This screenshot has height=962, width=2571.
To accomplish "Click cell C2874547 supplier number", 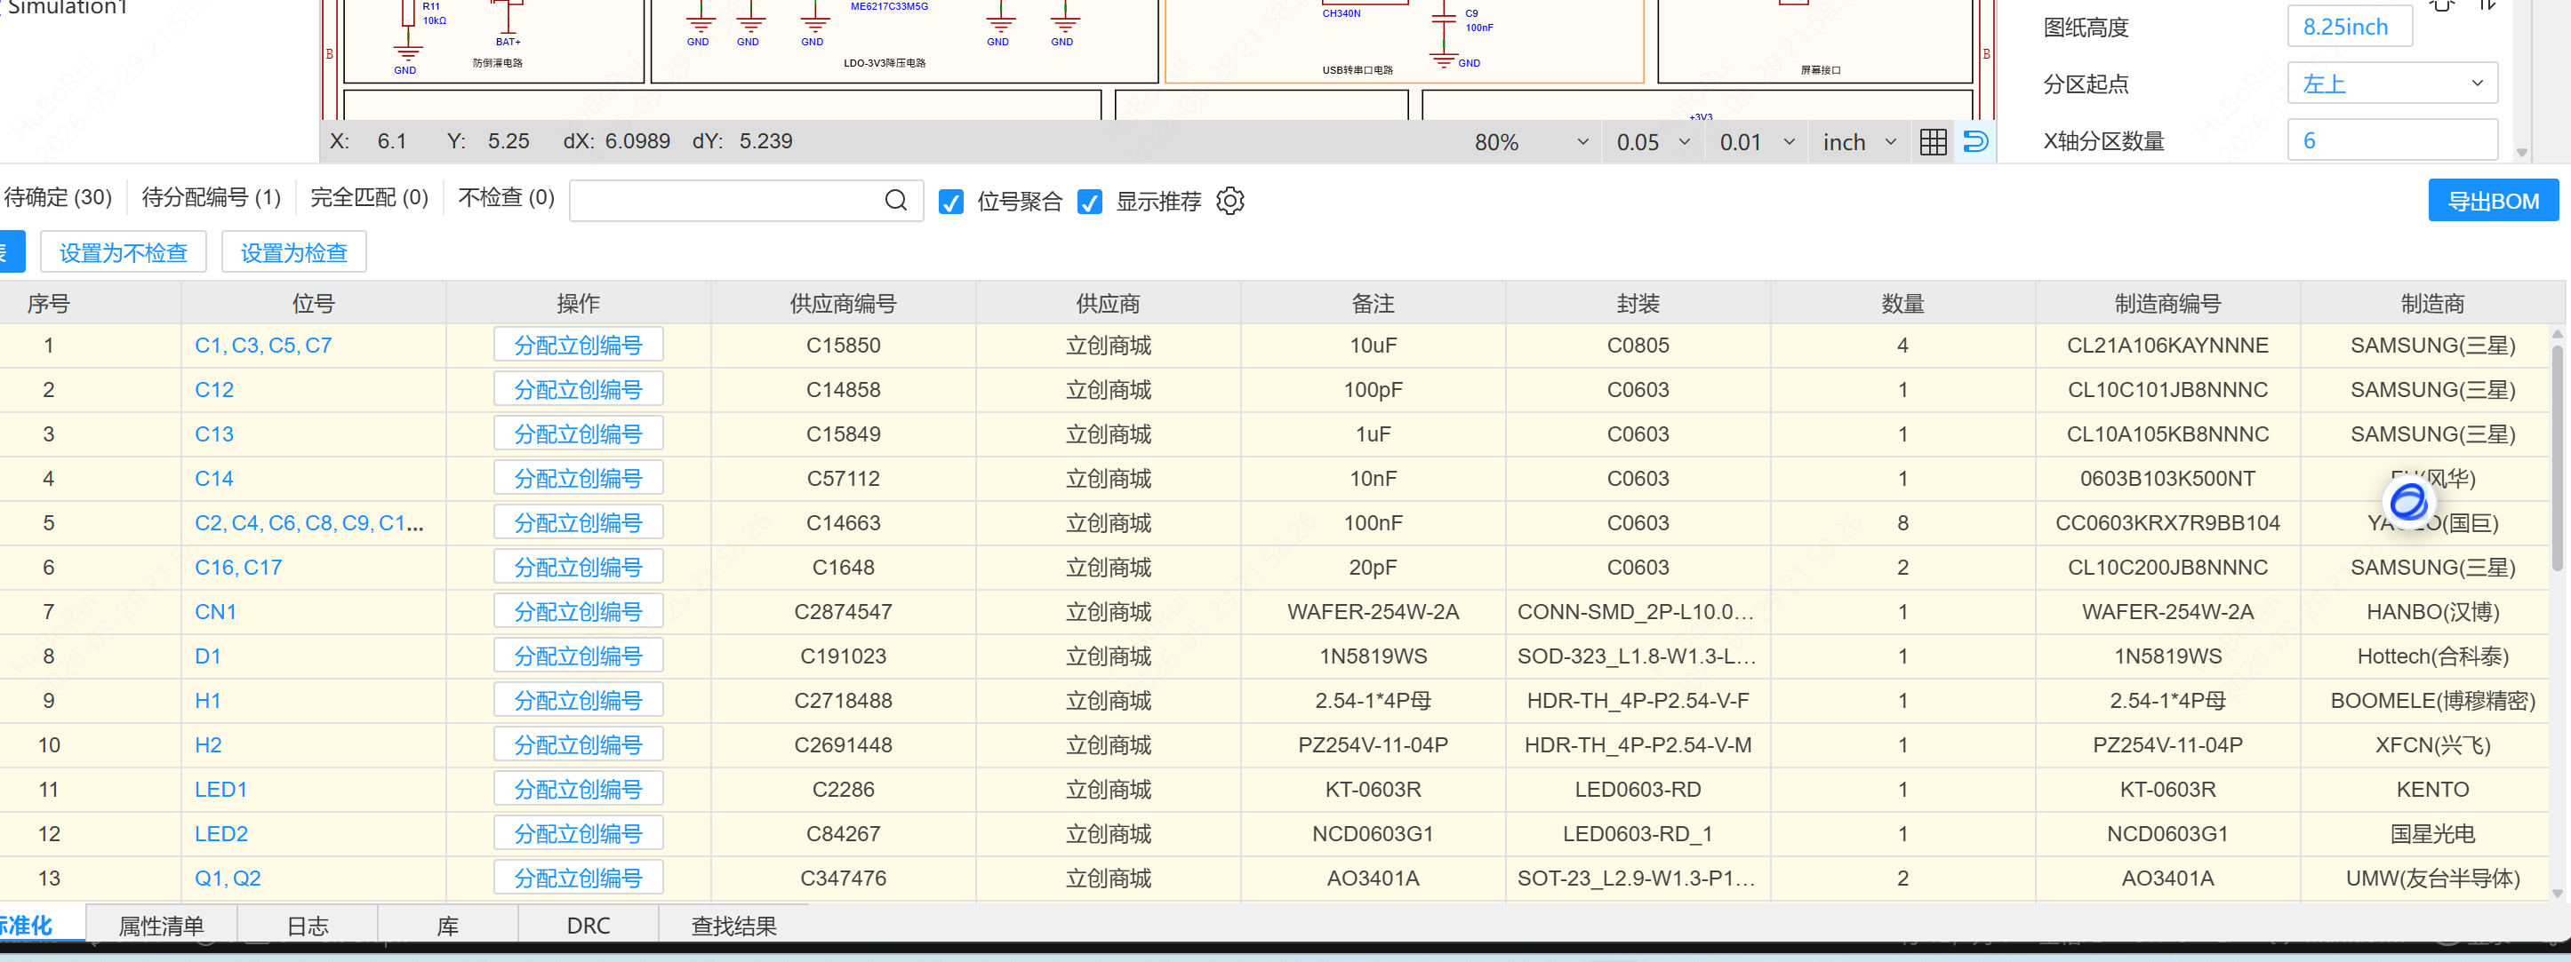I will coord(844,612).
